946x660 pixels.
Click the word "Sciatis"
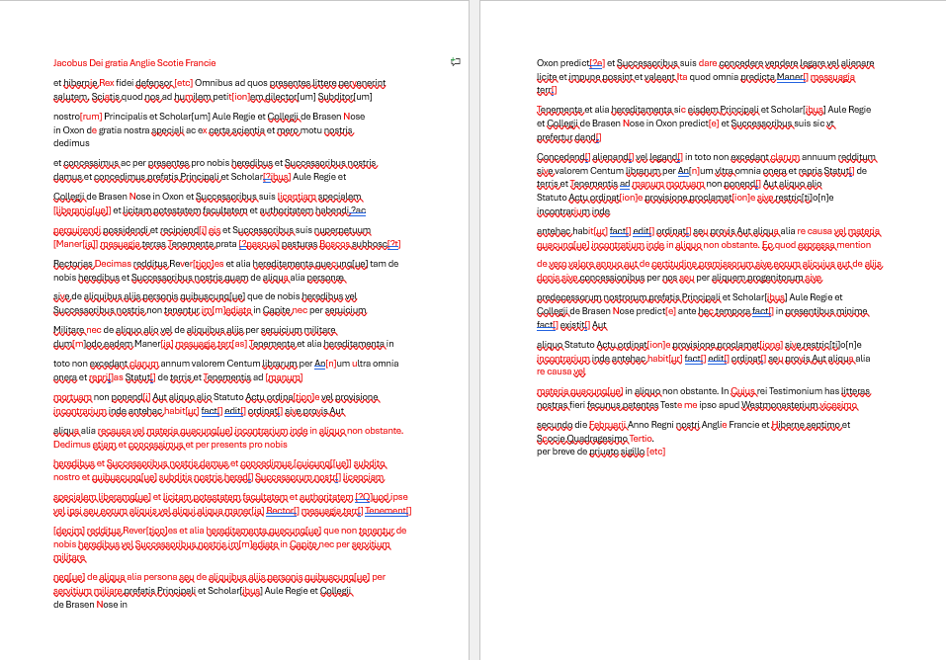click(x=106, y=97)
